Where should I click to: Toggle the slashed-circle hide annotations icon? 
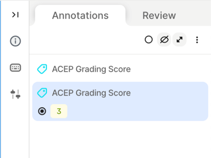coord(164,40)
